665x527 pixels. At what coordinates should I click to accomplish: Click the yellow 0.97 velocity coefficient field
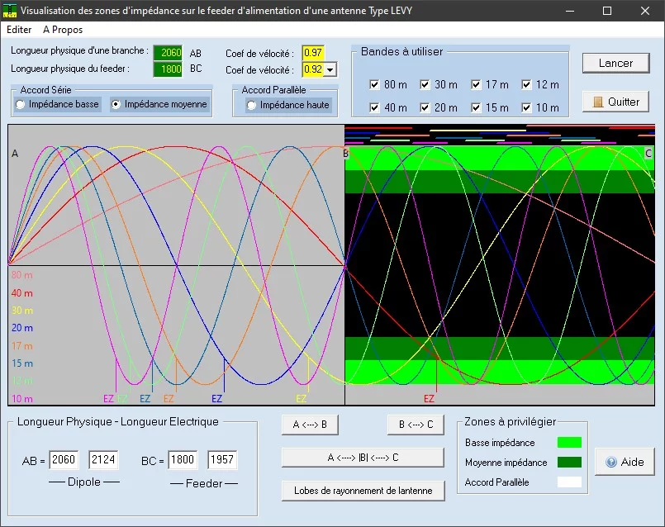[313, 53]
